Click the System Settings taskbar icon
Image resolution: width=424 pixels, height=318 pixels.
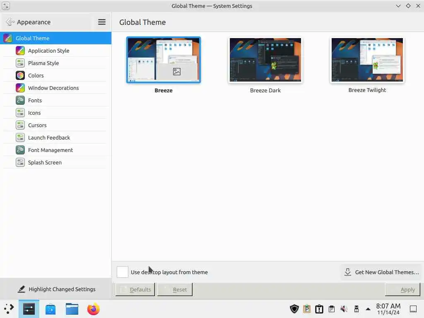pos(29,309)
